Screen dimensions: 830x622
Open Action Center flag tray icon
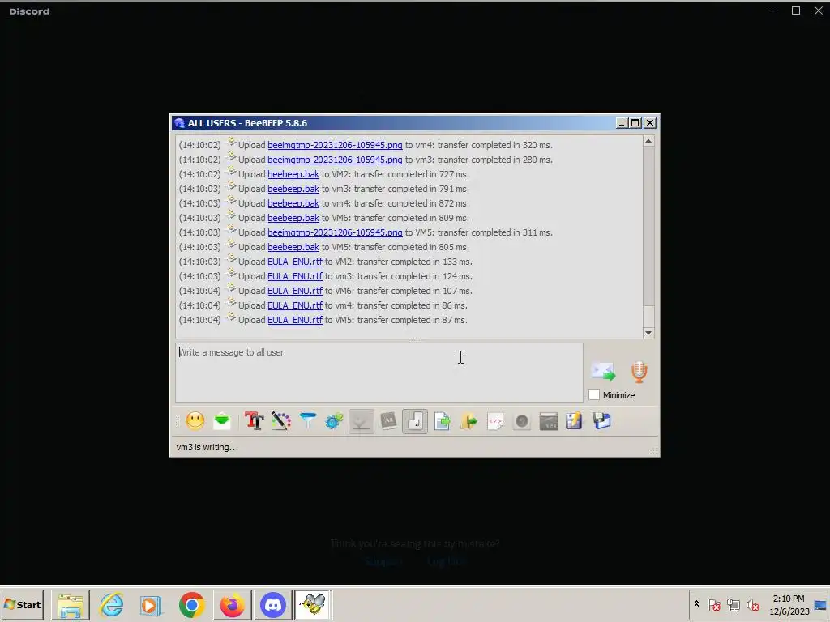click(x=713, y=604)
